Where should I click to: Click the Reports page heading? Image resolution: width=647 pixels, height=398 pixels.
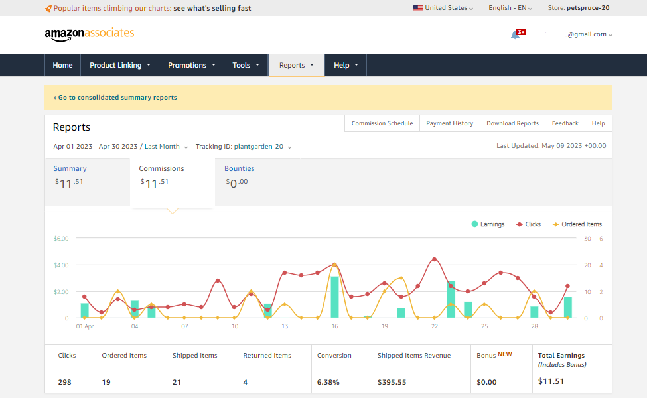(72, 127)
